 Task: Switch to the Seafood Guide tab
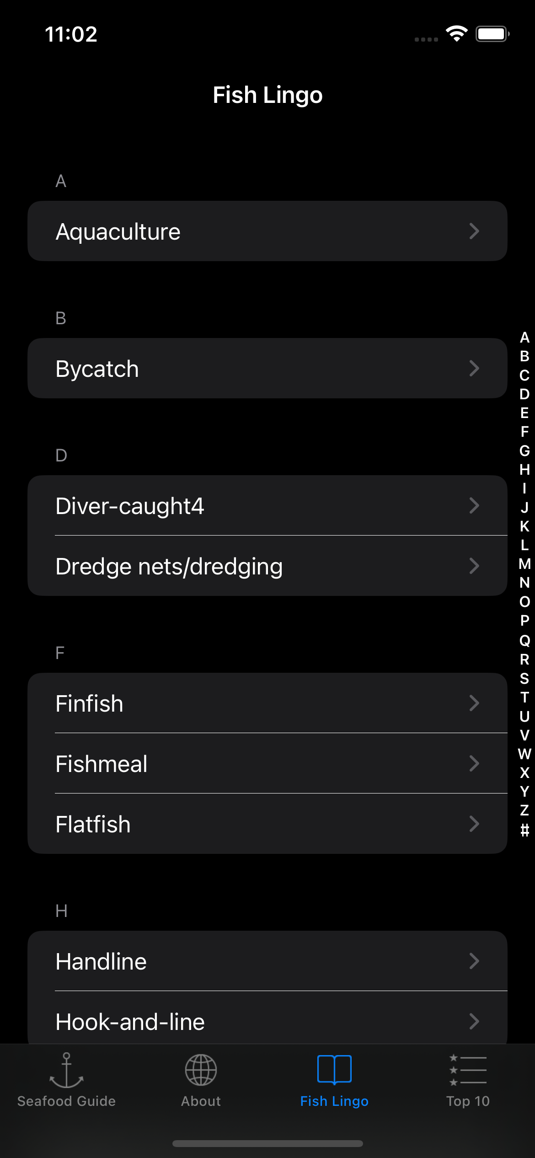[x=66, y=1100]
